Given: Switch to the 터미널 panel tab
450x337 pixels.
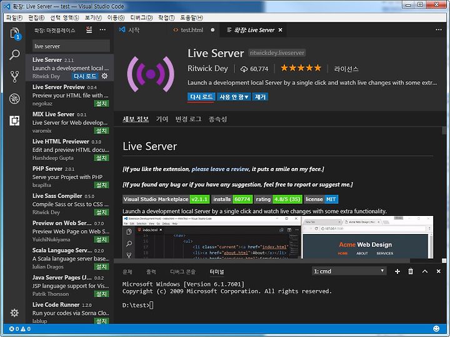Looking at the screenshot, I should pos(217,271).
